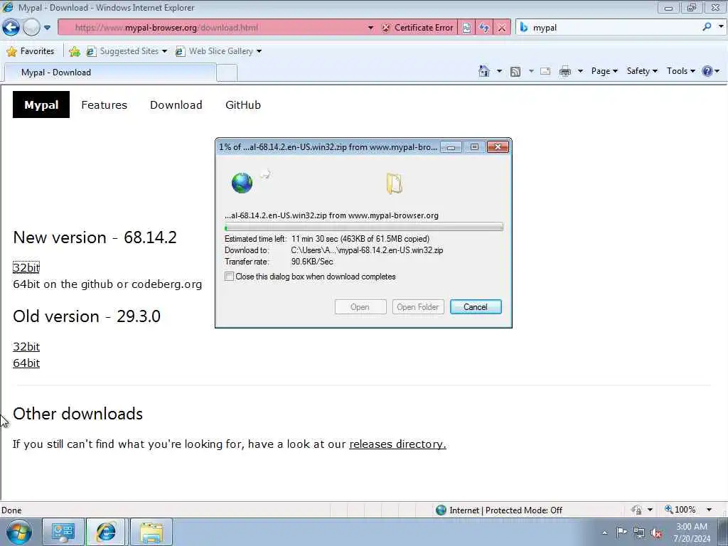
Task: Enable Close this dialog box when download completes
Action: coord(229,277)
